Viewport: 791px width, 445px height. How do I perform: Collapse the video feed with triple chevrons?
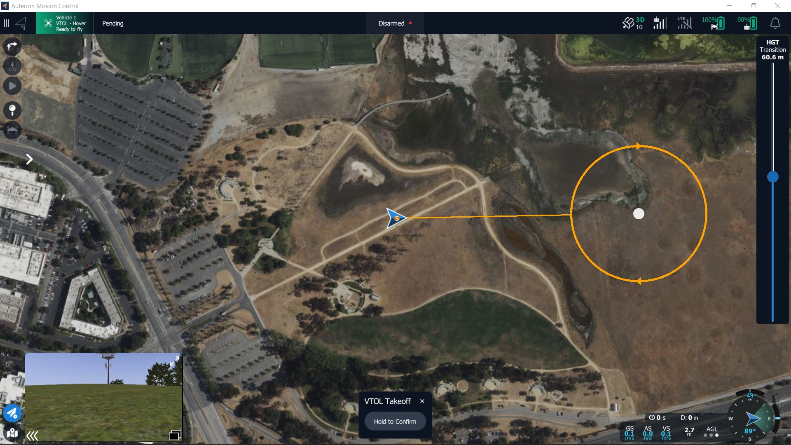pos(32,436)
